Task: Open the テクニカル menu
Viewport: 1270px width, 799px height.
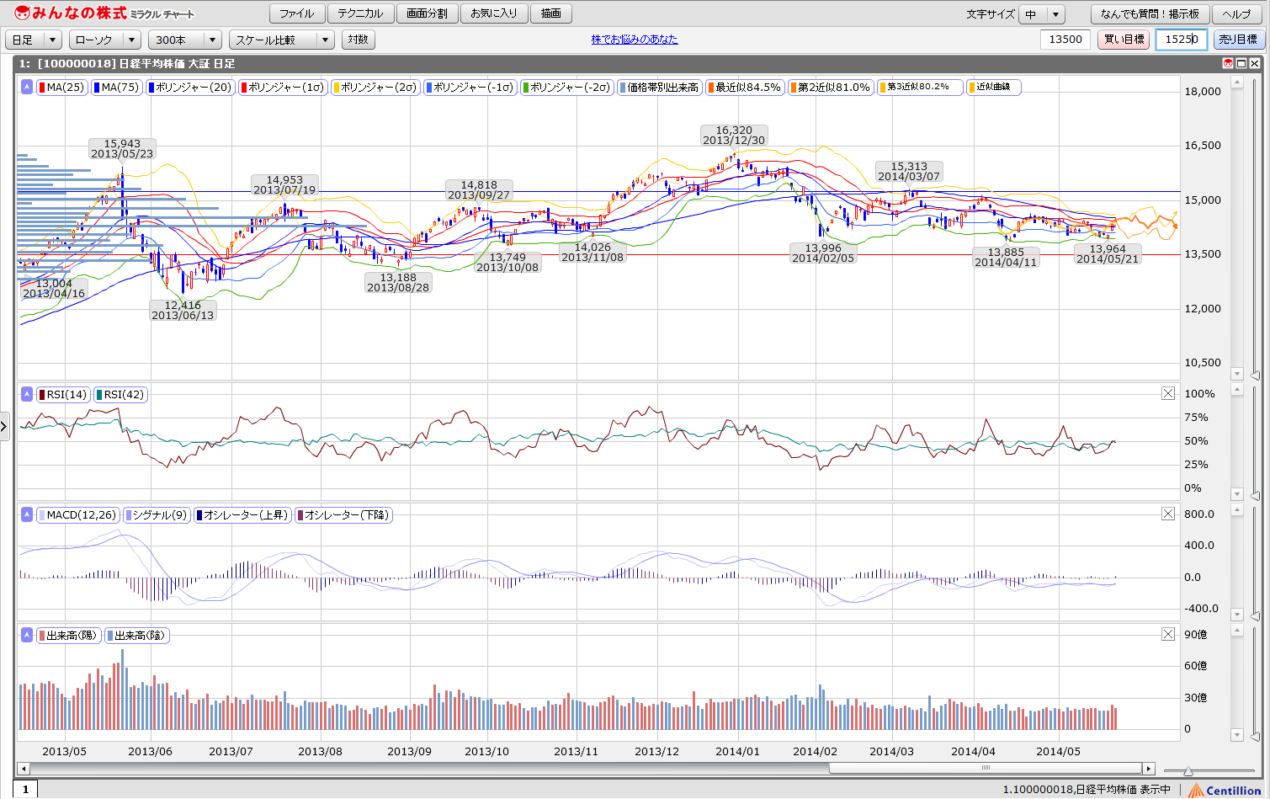Action: click(360, 13)
